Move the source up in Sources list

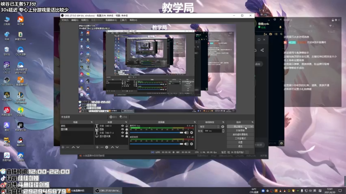(112, 147)
